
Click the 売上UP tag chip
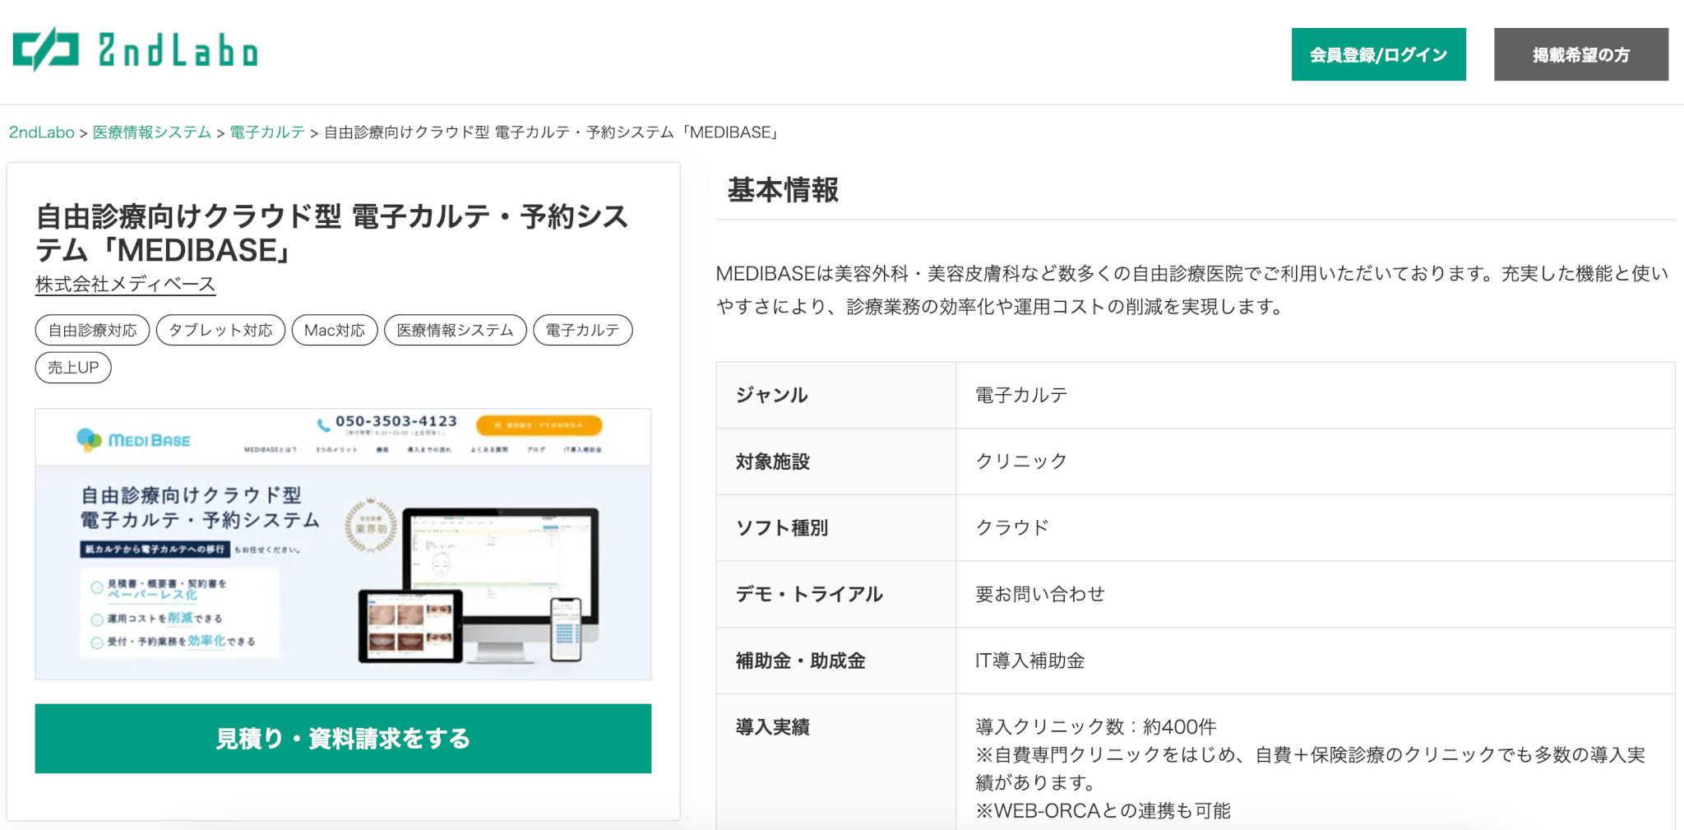pos(72,367)
